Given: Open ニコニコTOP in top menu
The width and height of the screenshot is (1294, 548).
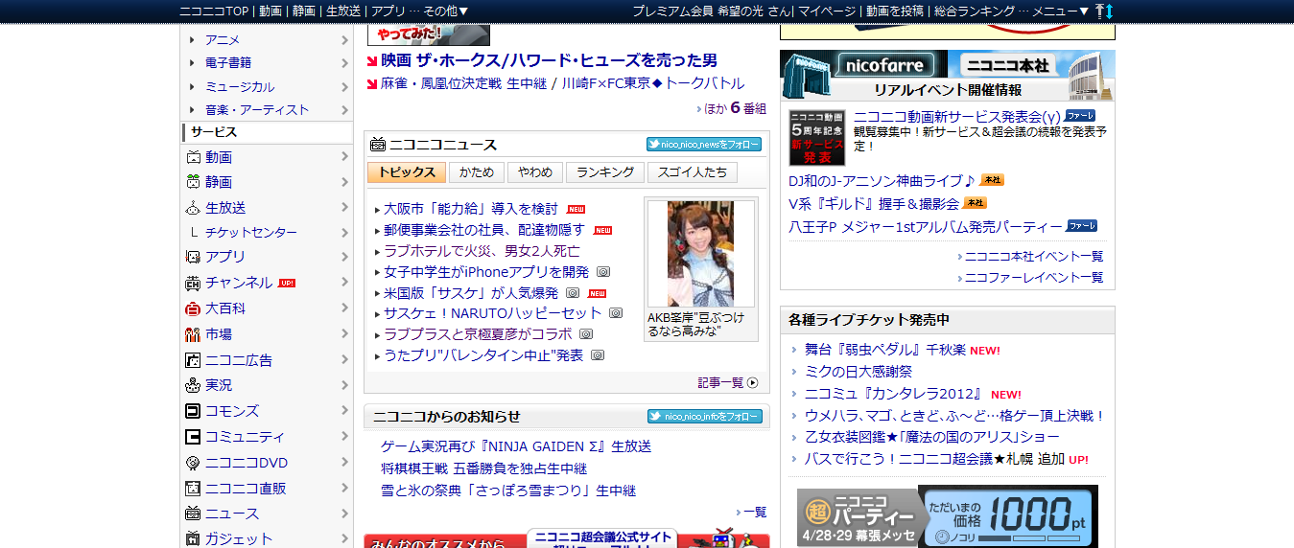Looking at the screenshot, I should pyautogui.click(x=213, y=11).
